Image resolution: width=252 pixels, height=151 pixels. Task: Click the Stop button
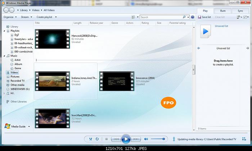[107, 139]
